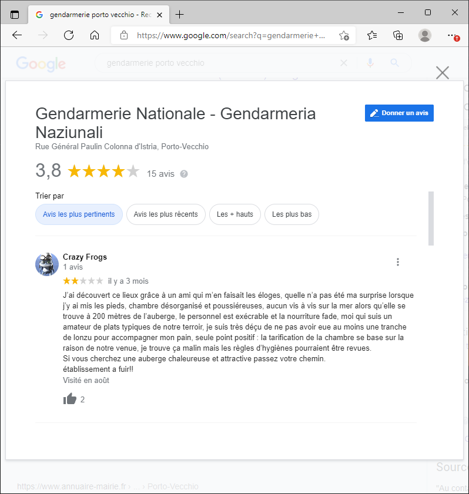Close the reviews dialog with X
The height and width of the screenshot is (494, 469).
pos(443,73)
